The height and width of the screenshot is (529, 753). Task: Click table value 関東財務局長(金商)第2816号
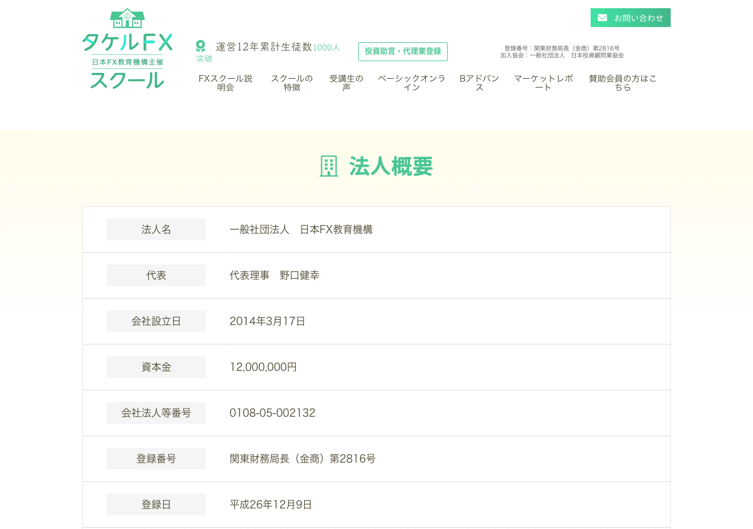tap(303, 459)
